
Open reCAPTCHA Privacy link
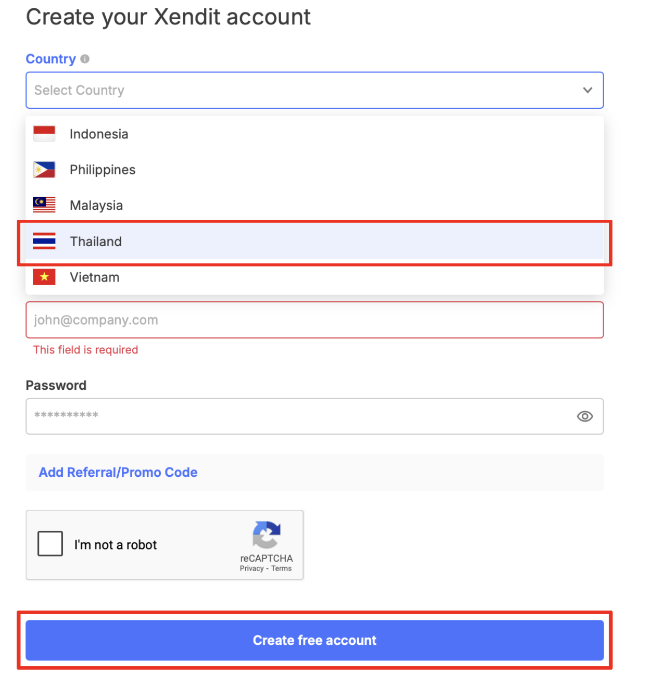(251, 569)
